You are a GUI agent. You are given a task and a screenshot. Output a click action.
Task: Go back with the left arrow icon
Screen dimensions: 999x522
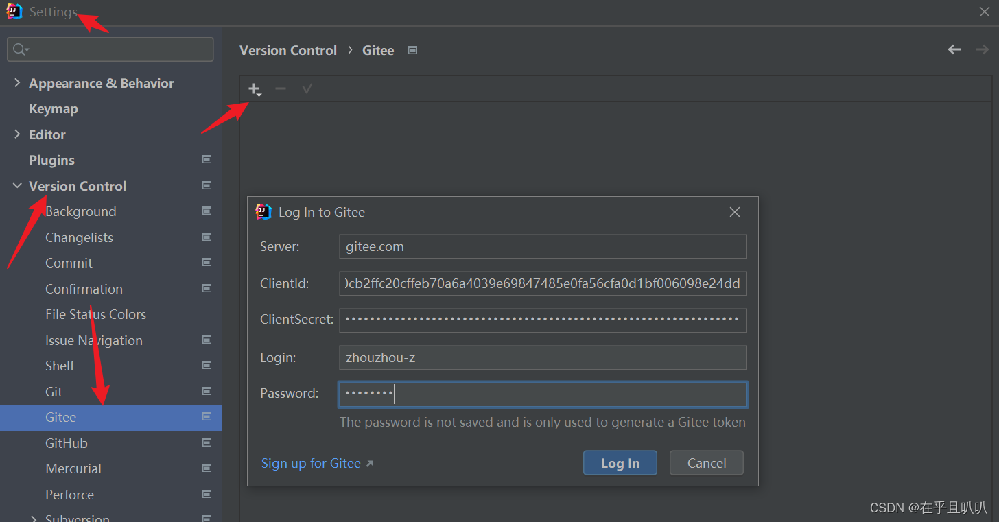pyautogui.click(x=954, y=49)
